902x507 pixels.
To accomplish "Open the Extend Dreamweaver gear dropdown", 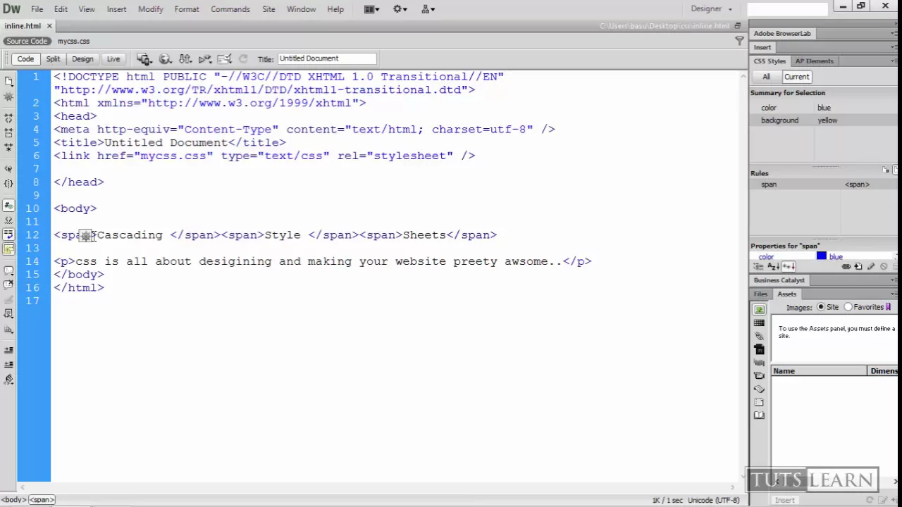I will point(400,9).
